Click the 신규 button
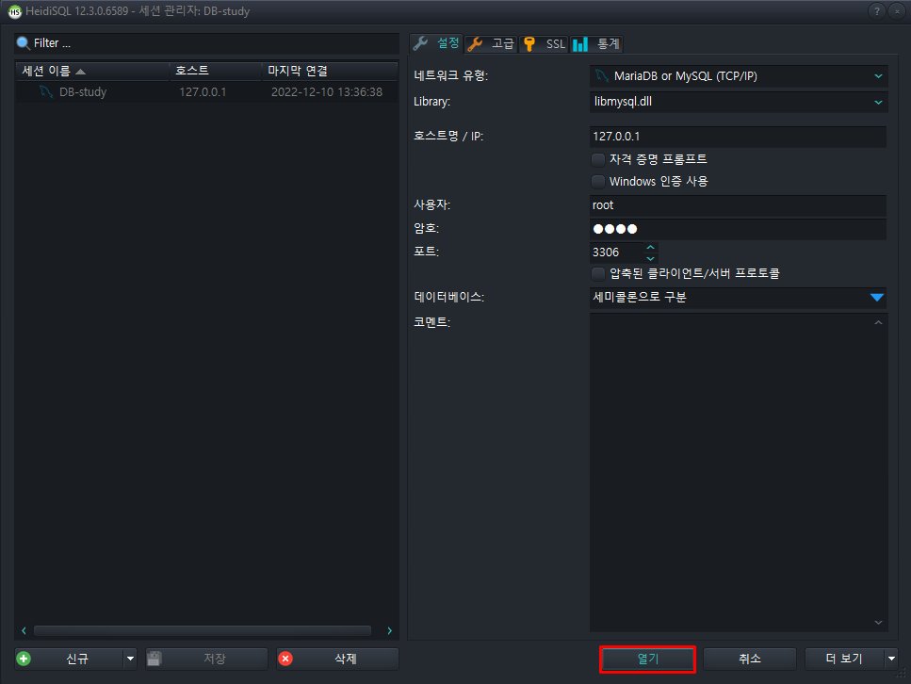Image resolution: width=911 pixels, height=684 pixels. tap(70, 659)
